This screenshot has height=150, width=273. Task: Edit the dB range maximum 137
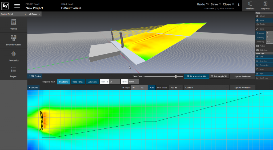(x=143, y=88)
